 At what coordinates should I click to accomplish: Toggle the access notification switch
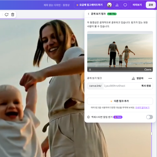tap(150, 117)
